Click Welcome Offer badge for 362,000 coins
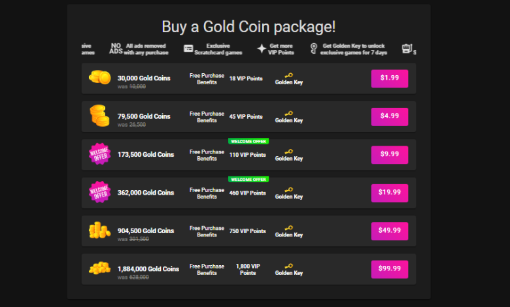 coord(100,193)
